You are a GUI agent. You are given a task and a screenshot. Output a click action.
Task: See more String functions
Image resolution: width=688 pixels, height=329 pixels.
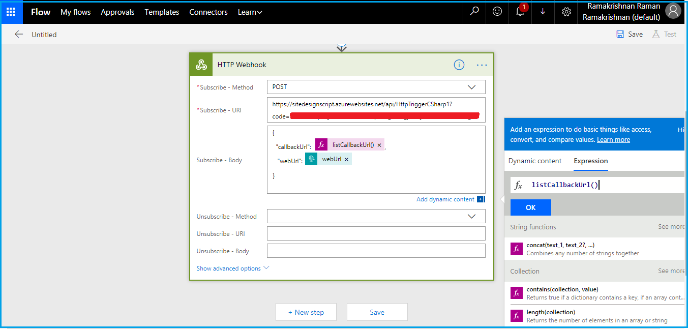pos(671,227)
